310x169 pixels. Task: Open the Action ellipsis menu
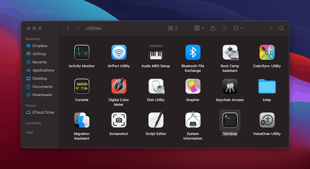[x=238, y=28]
